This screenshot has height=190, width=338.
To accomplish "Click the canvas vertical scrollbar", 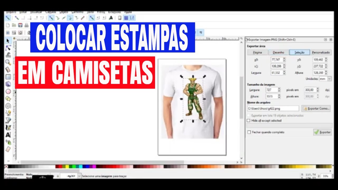I will pos(241,98).
